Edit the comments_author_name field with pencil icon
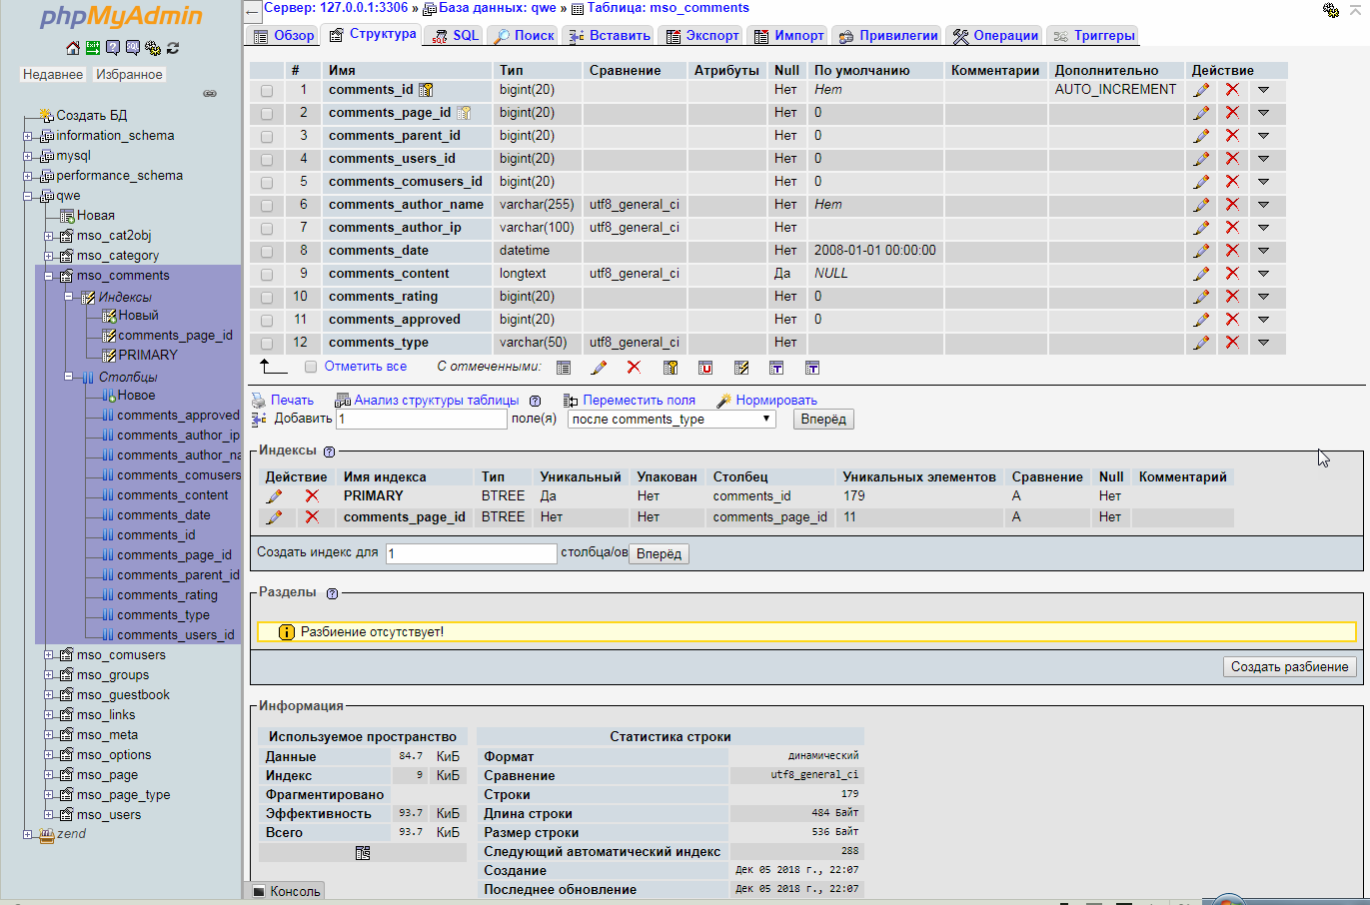 coord(1200,205)
